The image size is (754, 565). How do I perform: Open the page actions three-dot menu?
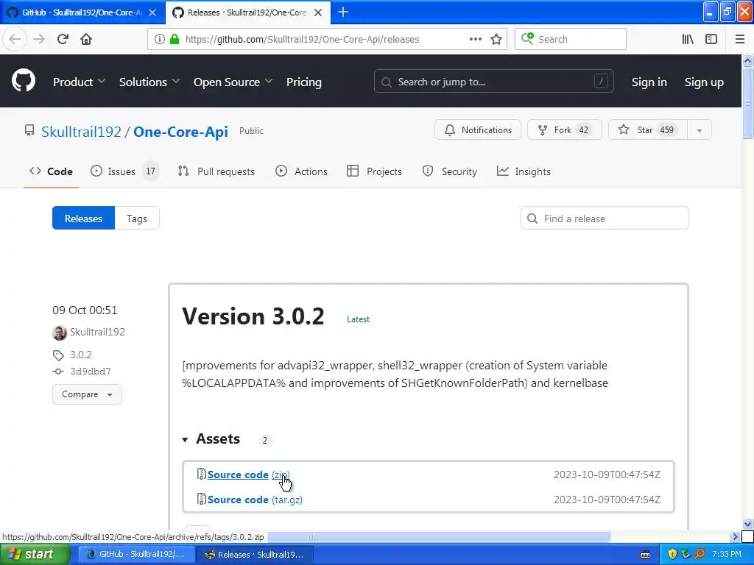click(475, 40)
